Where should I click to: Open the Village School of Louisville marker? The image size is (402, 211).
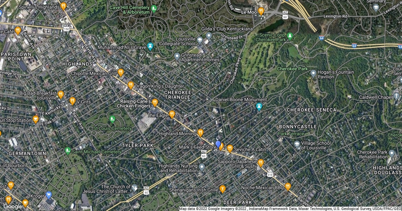[297, 144]
